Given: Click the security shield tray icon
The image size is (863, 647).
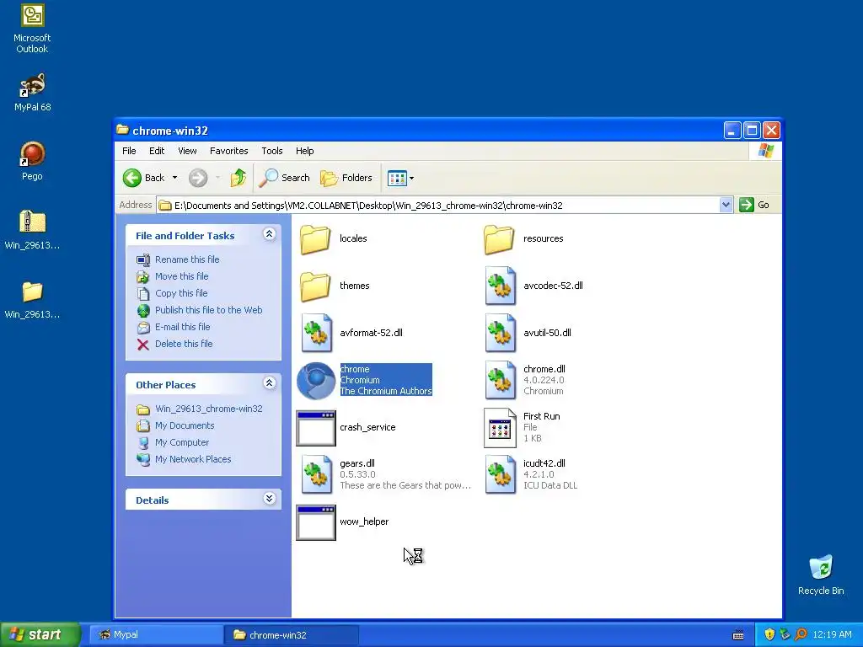Looking at the screenshot, I should coord(769,634).
